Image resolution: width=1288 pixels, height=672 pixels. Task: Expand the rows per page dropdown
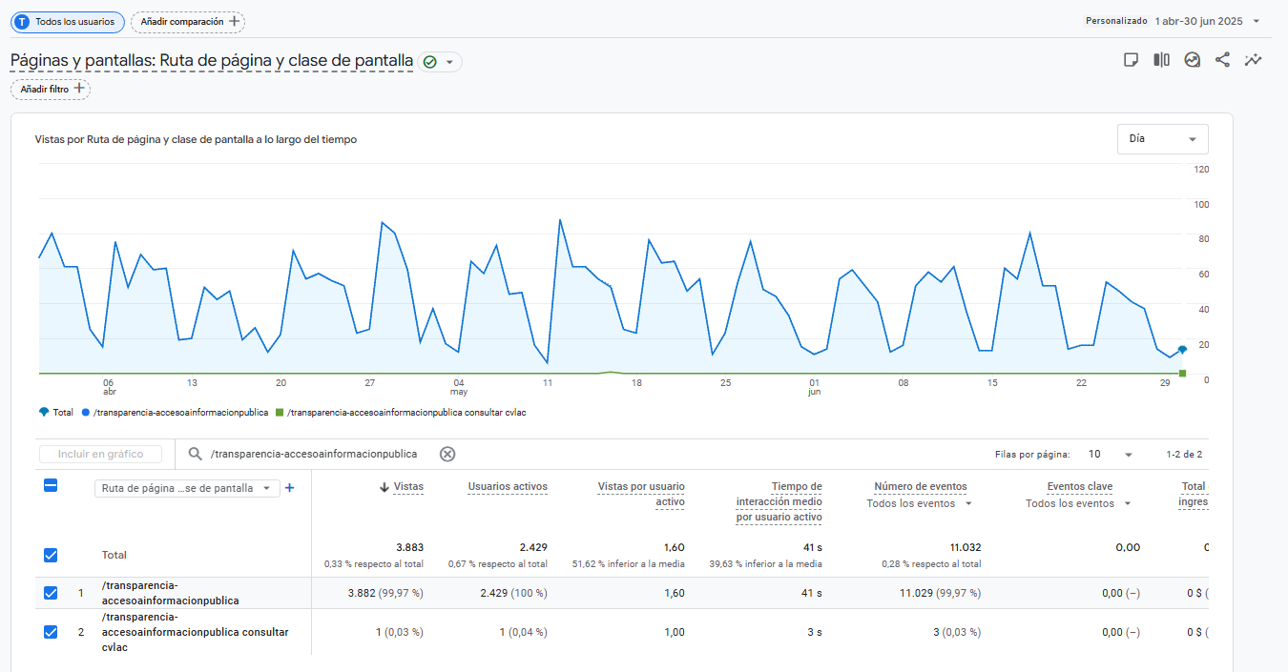[x=1111, y=455]
